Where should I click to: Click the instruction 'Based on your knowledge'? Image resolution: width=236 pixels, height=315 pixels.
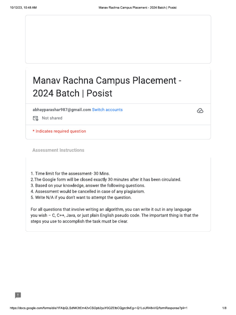88,185
